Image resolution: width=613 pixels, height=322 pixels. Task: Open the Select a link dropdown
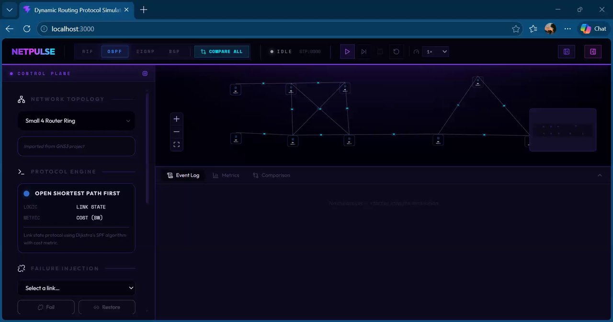(77, 288)
